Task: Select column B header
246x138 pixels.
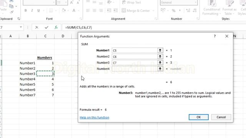Action: point(28,36)
